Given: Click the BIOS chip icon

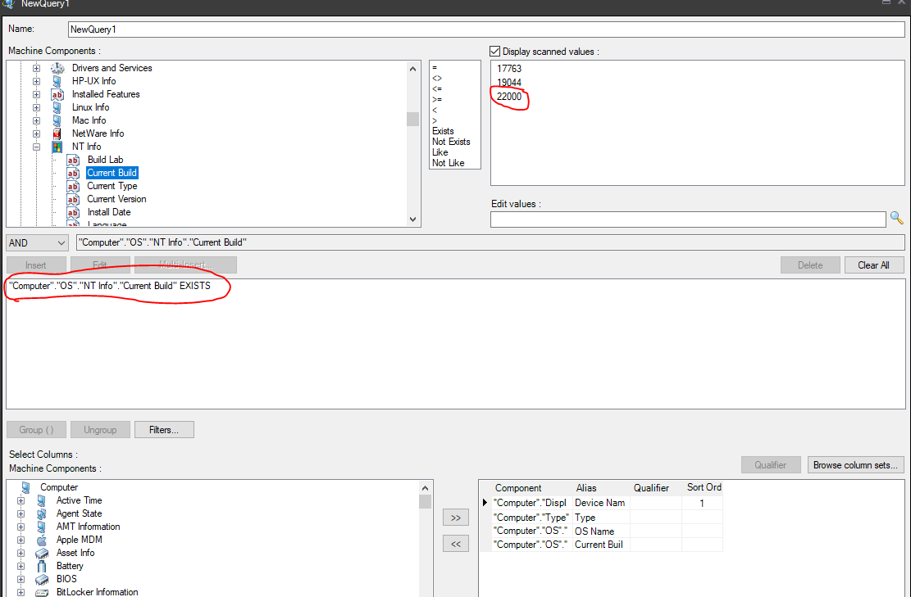Looking at the screenshot, I should pos(41,579).
